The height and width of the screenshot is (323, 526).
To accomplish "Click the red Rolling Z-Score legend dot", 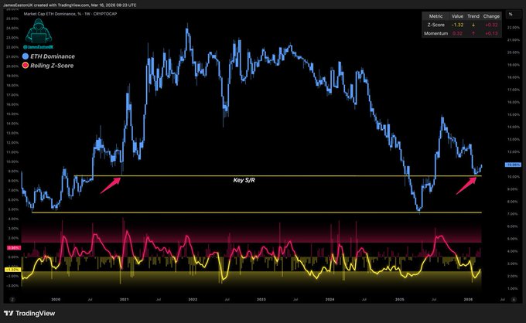I will [26, 66].
